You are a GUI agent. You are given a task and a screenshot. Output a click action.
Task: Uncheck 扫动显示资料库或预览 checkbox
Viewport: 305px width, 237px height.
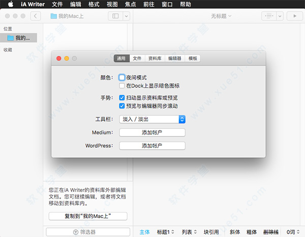[x=122, y=98]
